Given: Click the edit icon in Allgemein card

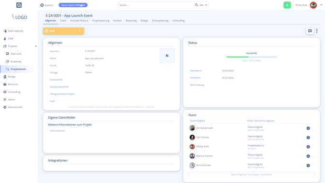Looking at the screenshot, I should point(167,56).
